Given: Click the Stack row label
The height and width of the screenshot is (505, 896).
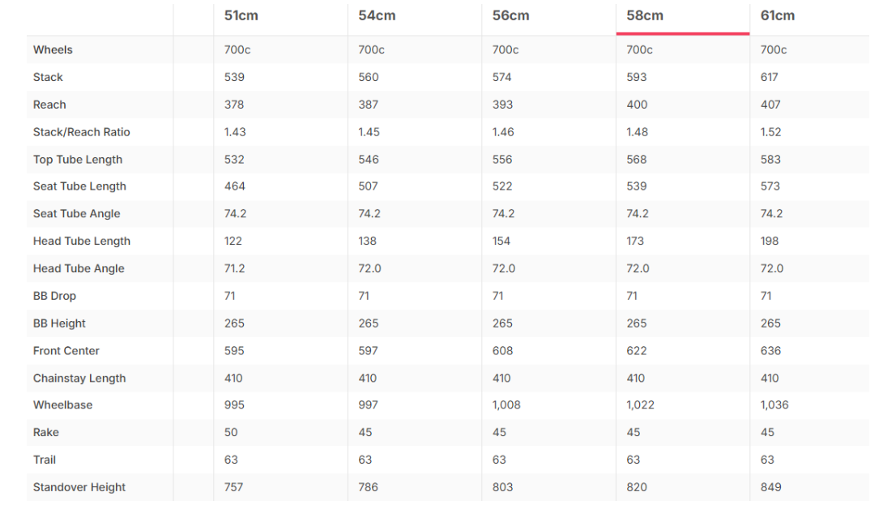Looking at the screenshot, I should (x=48, y=77).
